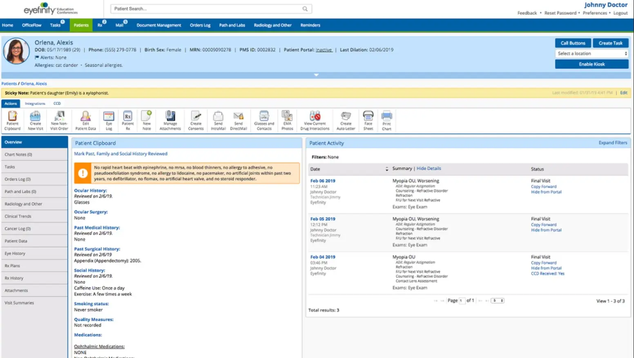The height and width of the screenshot is (358, 634).
Task: Create a new Patient Rx
Action: (127, 120)
